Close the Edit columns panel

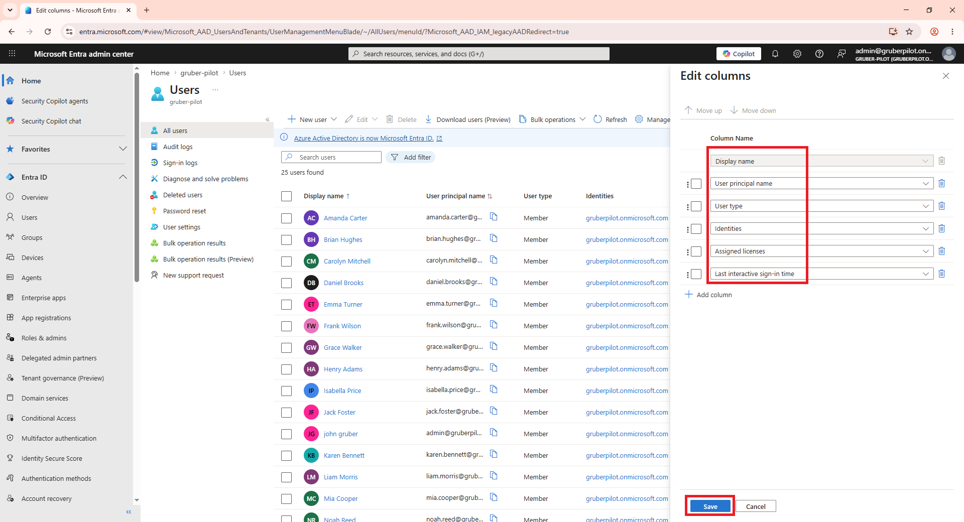[x=946, y=76]
